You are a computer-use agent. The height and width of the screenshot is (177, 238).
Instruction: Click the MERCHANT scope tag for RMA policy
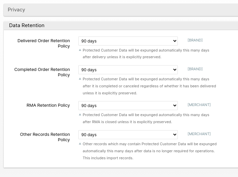pyautogui.click(x=199, y=105)
